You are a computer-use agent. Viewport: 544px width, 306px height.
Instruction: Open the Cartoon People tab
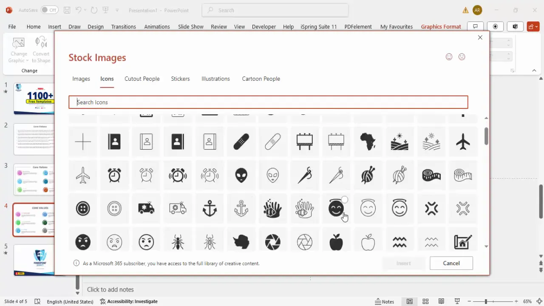click(261, 79)
